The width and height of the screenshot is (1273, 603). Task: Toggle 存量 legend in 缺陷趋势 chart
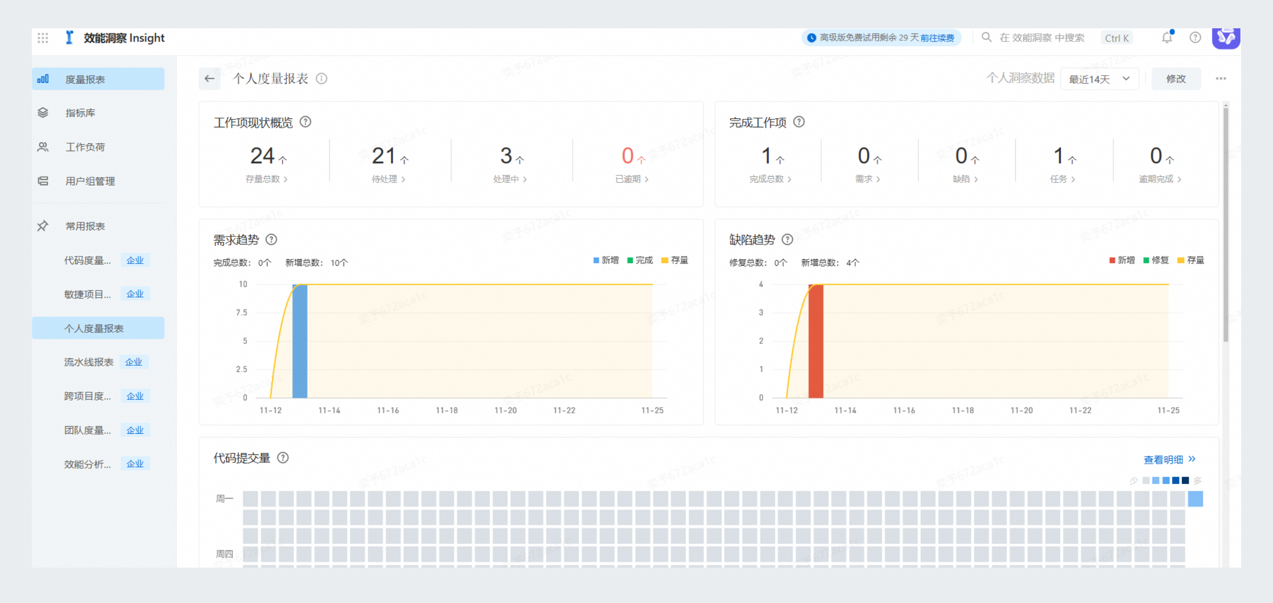click(x=1190, y=260)
